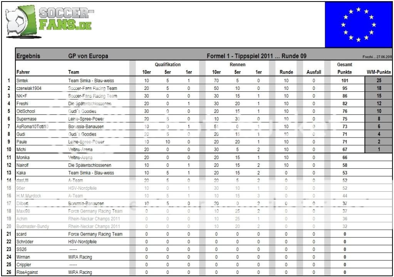Image resolution: width=394 pixels, height=277 pixels.
Task: Select driver name 'Dilbert'
Action: (x=22, y=204)
